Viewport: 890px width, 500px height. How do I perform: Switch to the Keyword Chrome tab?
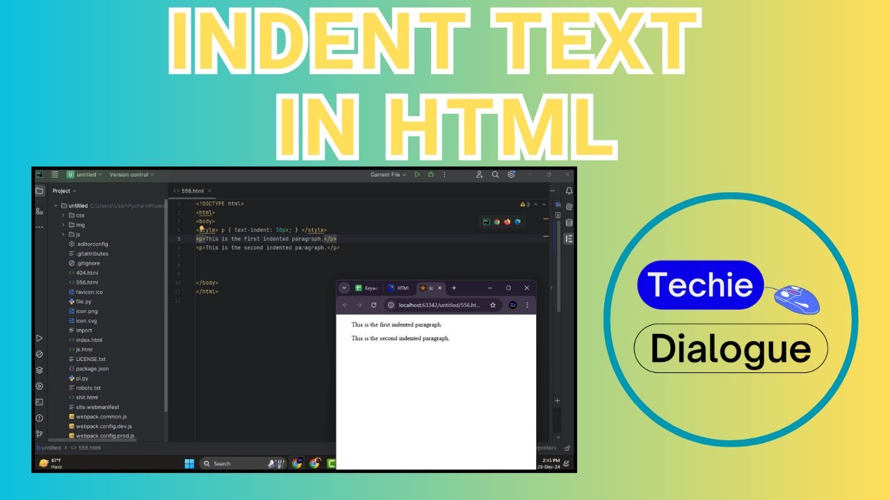[x=367, y=287]
